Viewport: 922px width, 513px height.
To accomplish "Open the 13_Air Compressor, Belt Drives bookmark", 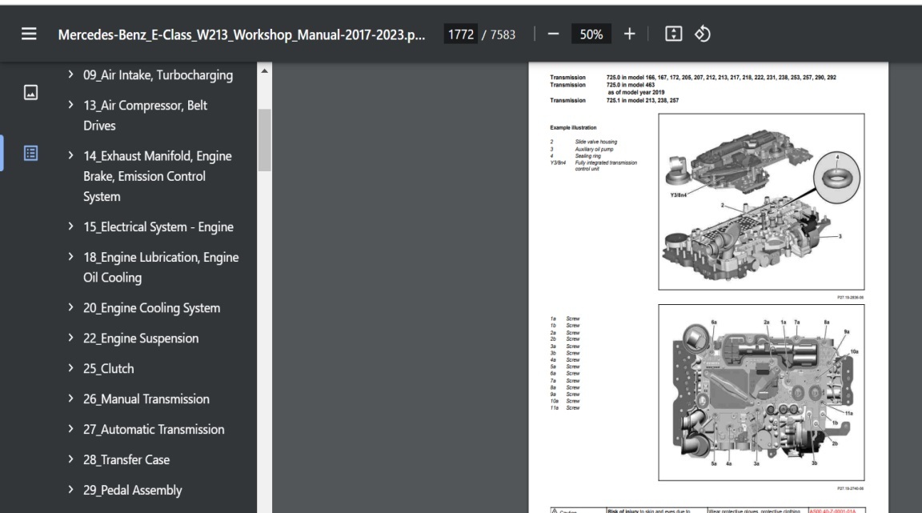I will (x=145, y=115).
